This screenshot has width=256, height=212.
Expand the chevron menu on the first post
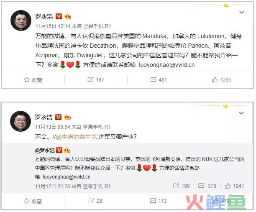pos(242,12)
